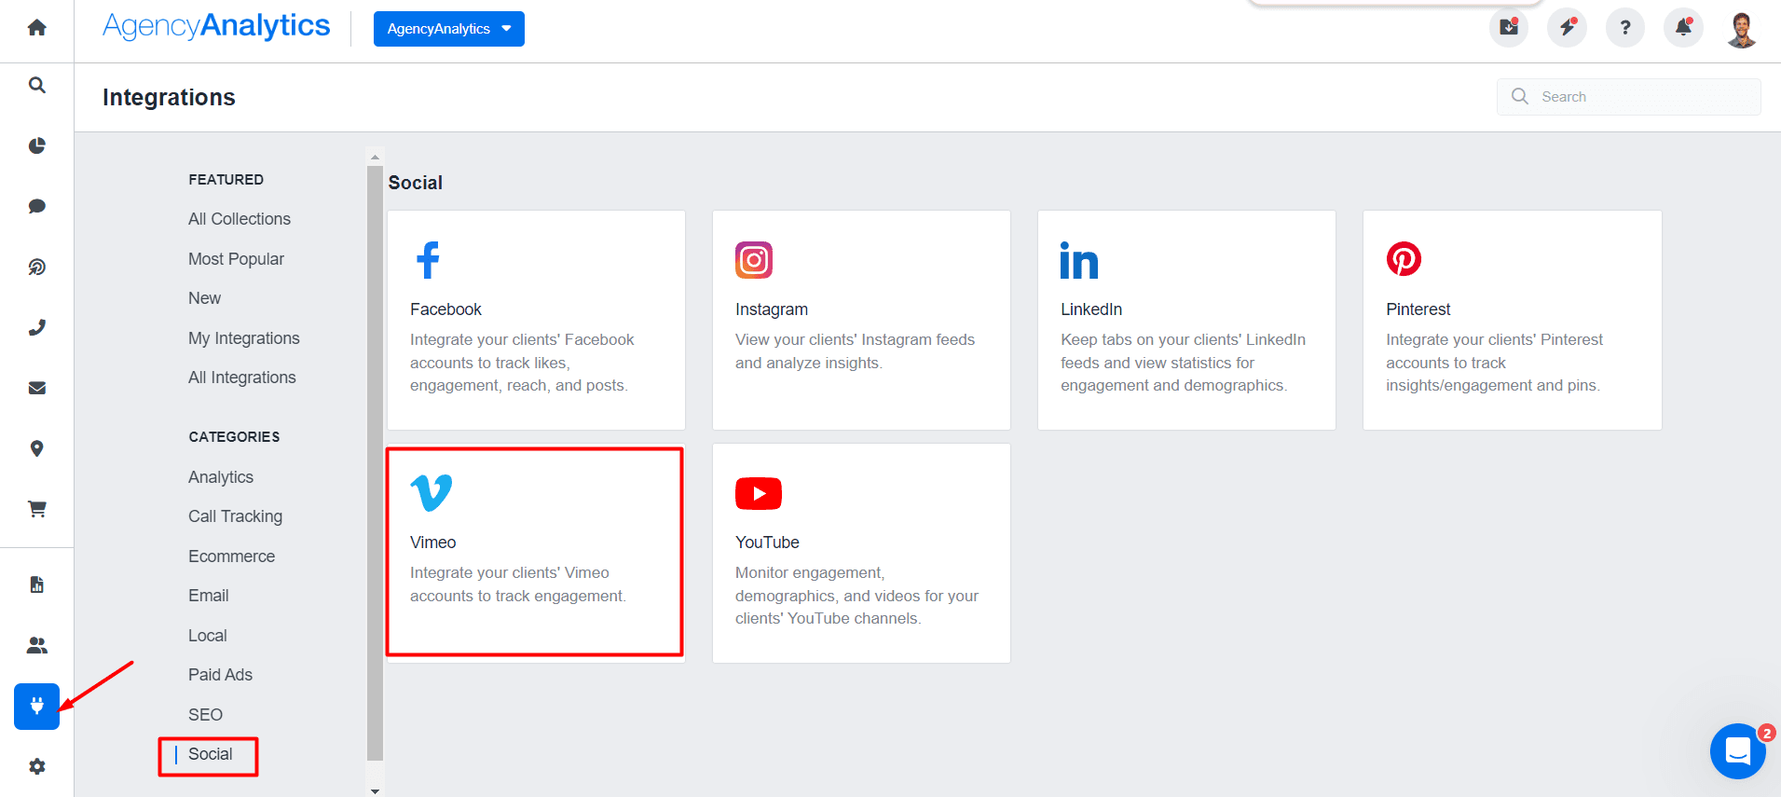Filter by Analytics category
This screenshot has height=797, width=1781.
(x=221, y=477)
